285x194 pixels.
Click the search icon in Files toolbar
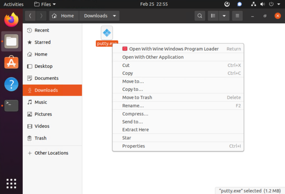coord(200,16)
